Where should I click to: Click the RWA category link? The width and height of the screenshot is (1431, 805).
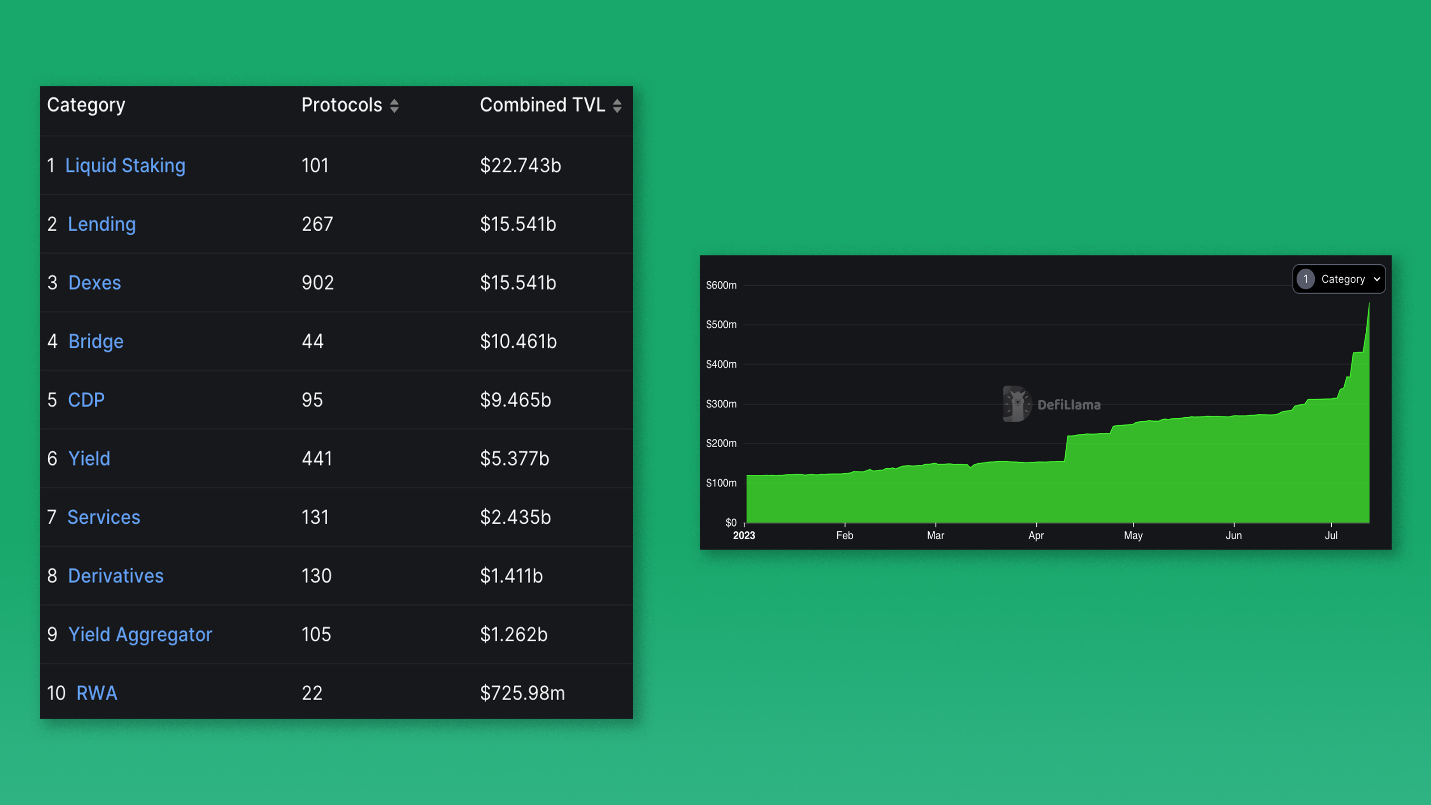pos(97,693)
